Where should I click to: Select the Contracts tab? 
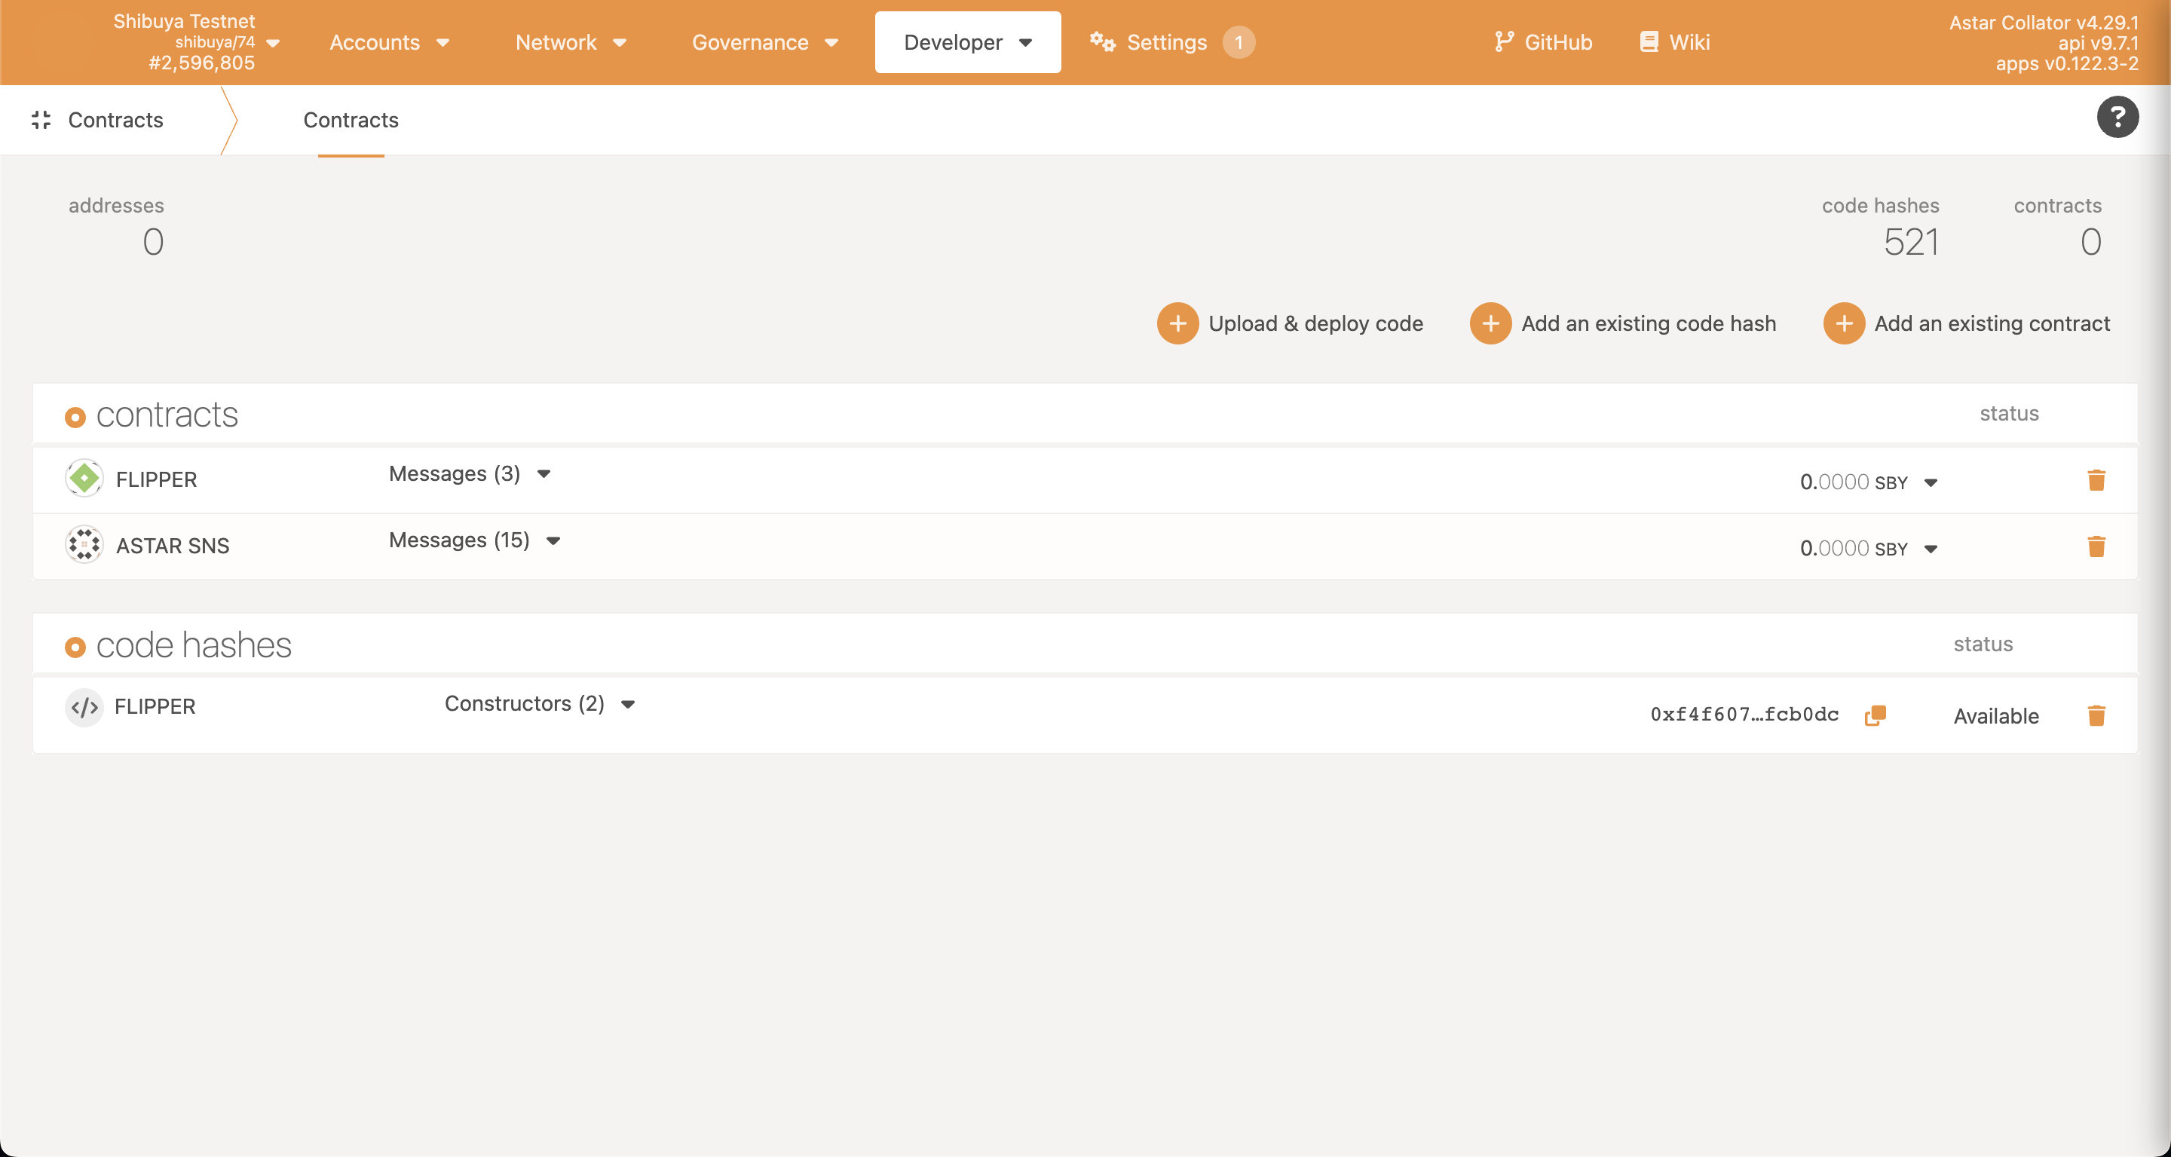[351, 120]
